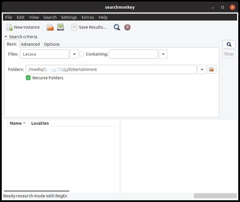240x202 pixels.
Task: Open the Files history dropdown
Action: click(74, 54)
